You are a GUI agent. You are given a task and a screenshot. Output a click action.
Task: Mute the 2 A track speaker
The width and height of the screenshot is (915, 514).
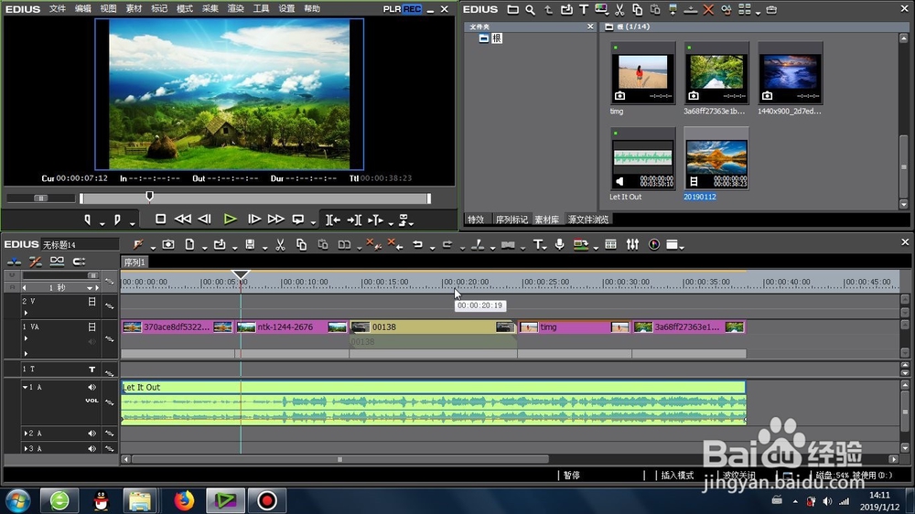91,434
